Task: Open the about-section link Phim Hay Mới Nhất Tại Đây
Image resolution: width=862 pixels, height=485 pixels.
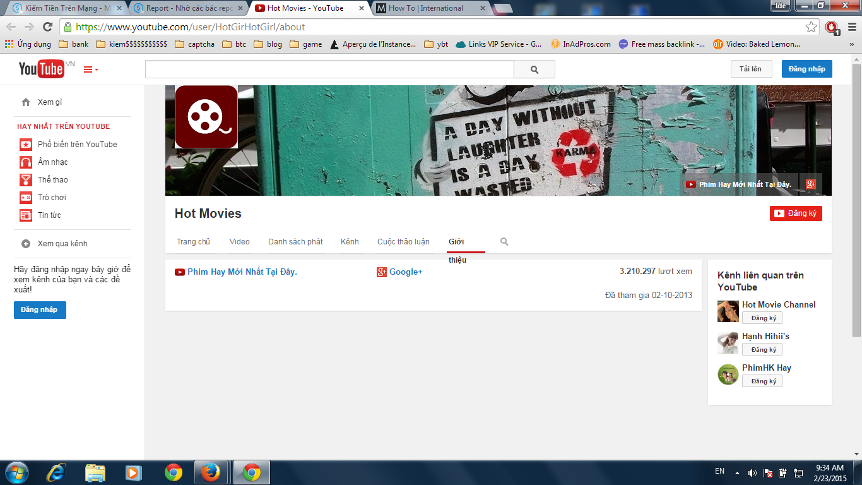Action: pos(236,272)
